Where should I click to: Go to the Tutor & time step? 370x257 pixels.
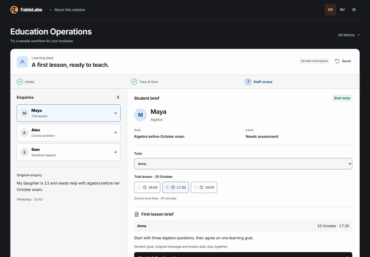pyautogui.click(x=144, y=82)
